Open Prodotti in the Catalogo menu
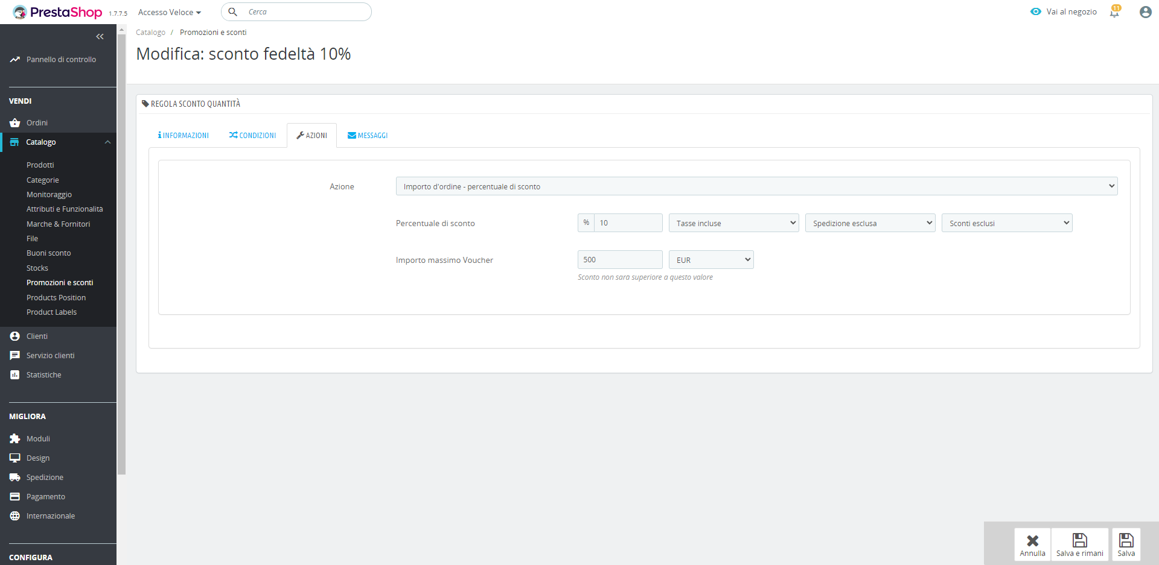The image size is (1159, 565). [40, 165]
